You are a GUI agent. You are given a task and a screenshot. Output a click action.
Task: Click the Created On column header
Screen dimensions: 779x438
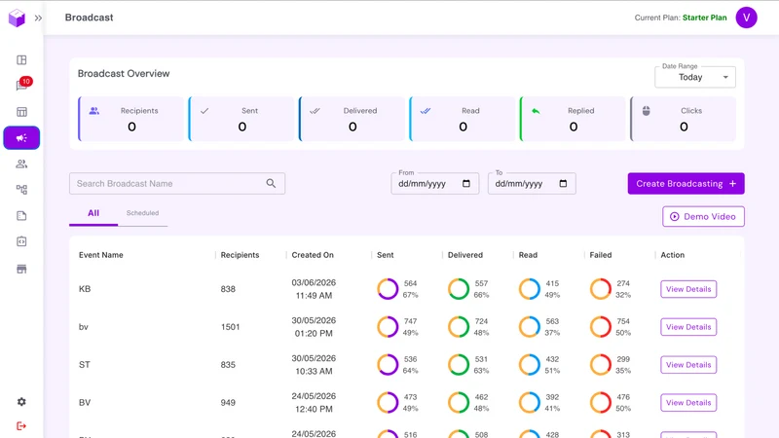313,255
